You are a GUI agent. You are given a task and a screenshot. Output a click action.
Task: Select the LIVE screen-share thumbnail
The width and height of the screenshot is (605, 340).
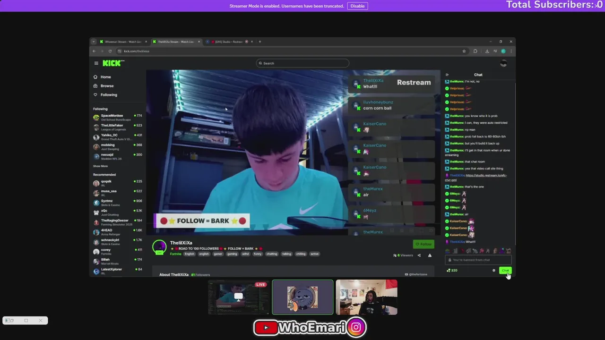[238, 297]
